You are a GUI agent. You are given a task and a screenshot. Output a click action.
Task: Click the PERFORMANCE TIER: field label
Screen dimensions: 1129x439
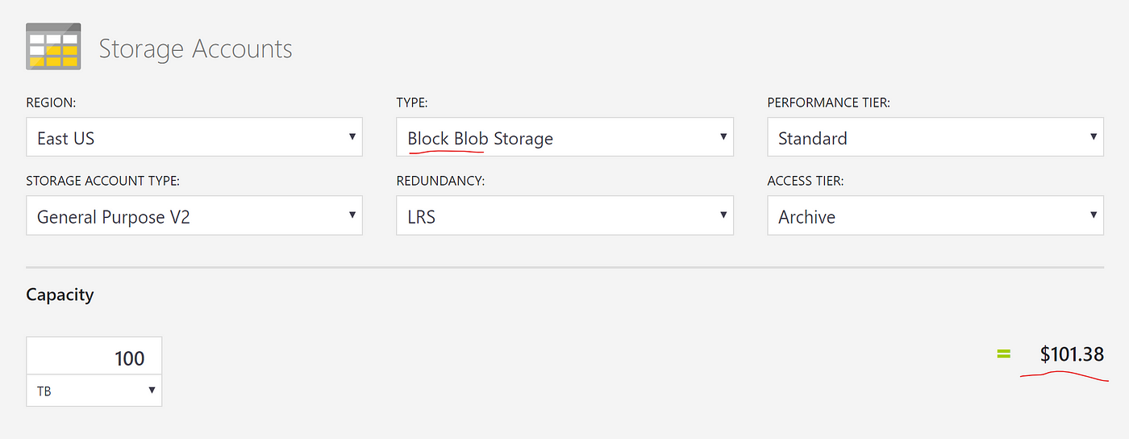829,102
